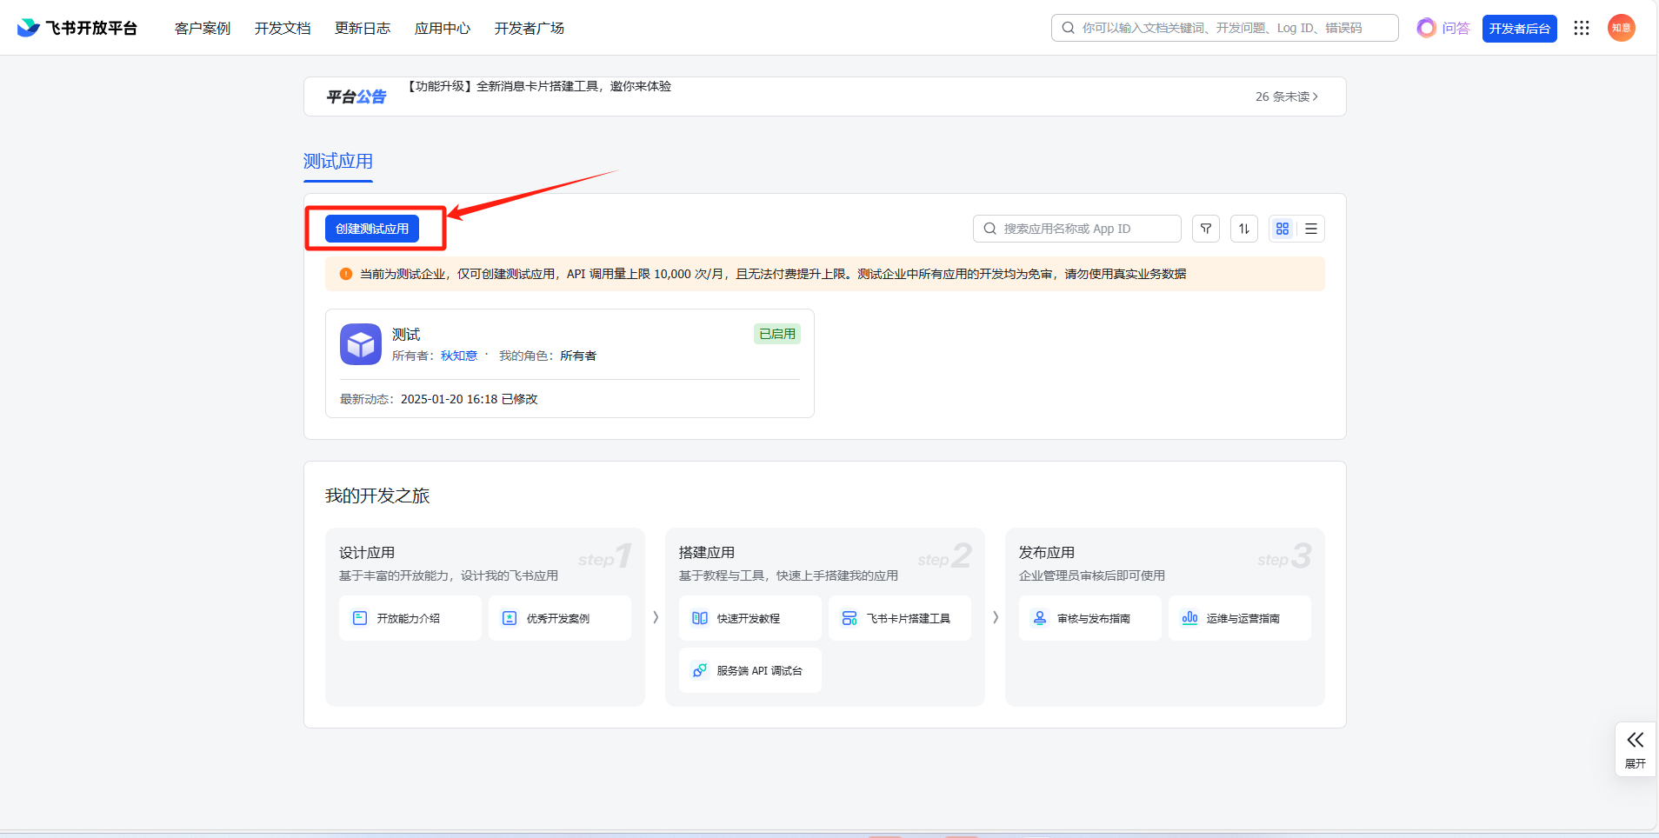Expand the 26 条未读 announcements
Image resolution: width=1659 pixels, height=838 pixels.
(x=1286, y=96)
